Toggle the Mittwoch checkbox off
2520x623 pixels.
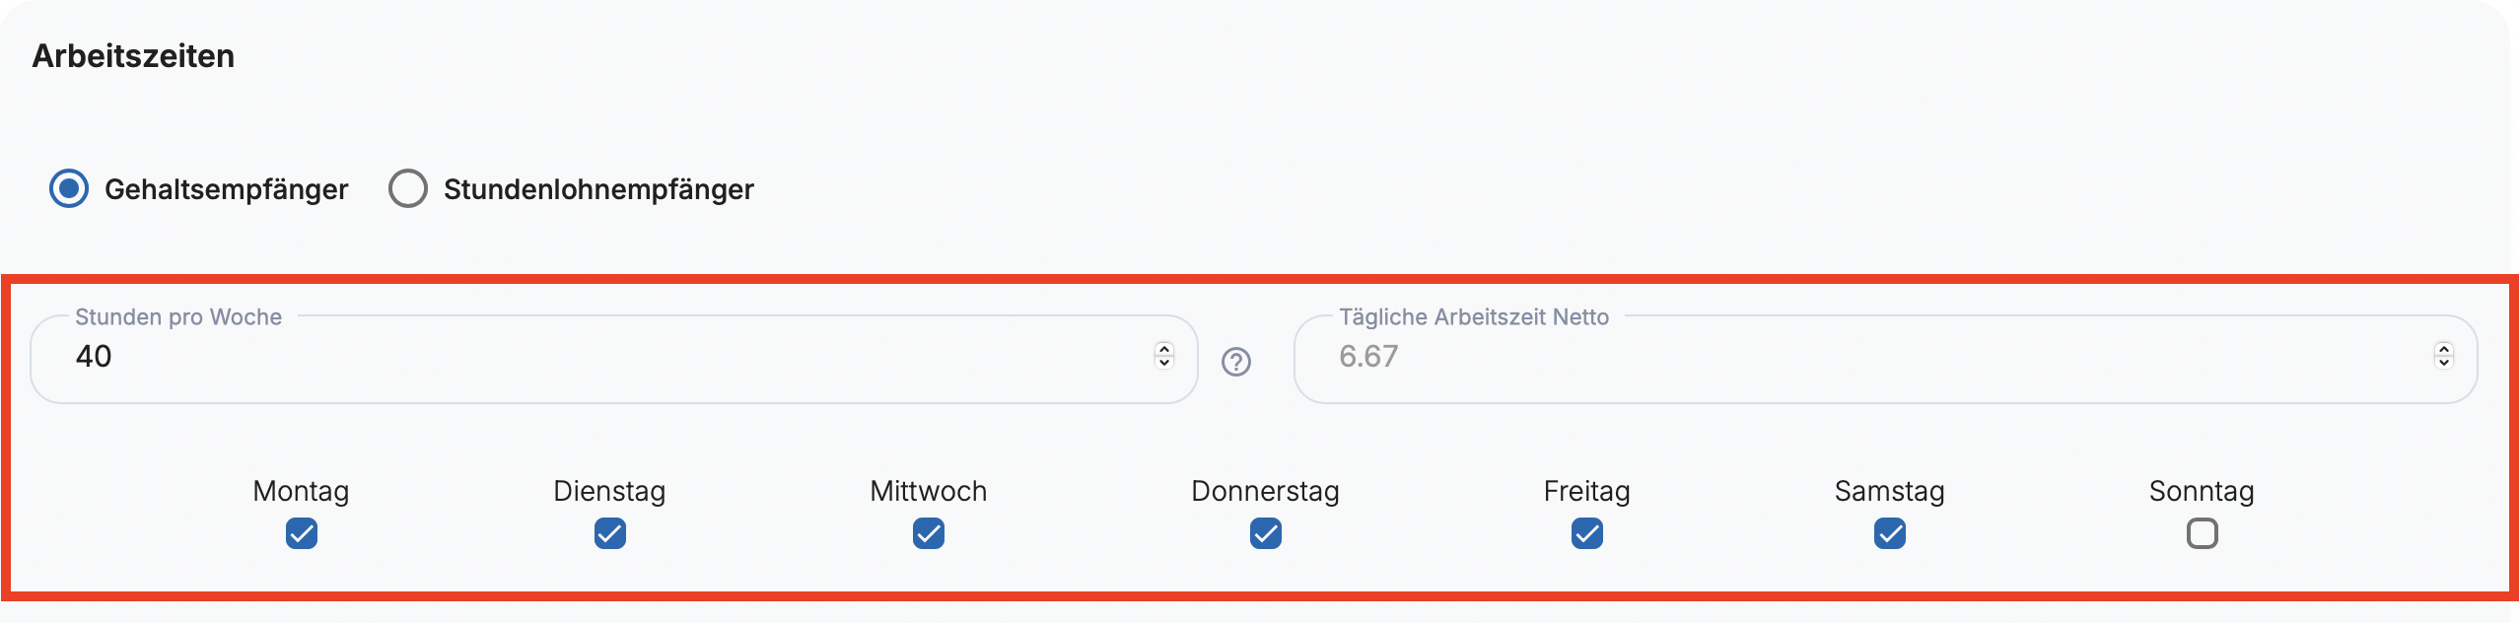(x=929, y=533)
